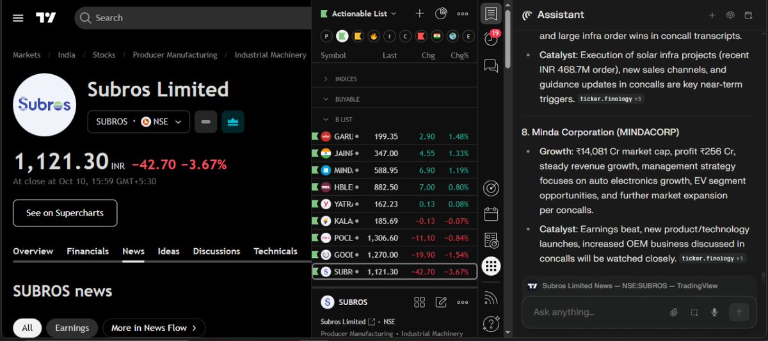Open the watchlist bookmark sidebar icon
Screen dimensions: 768x341
[x=491, y=13]
